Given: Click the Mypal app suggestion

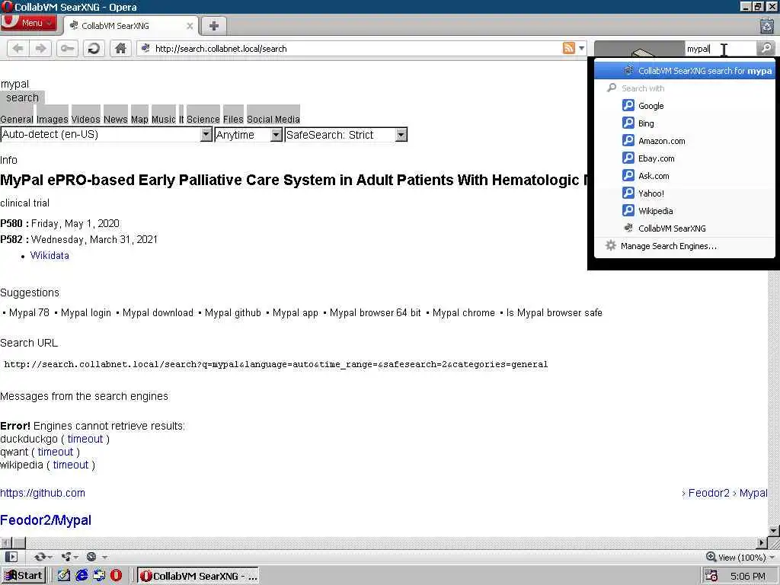Looking at the screenshot, I should pyautogui.click(x=295, y=312).
